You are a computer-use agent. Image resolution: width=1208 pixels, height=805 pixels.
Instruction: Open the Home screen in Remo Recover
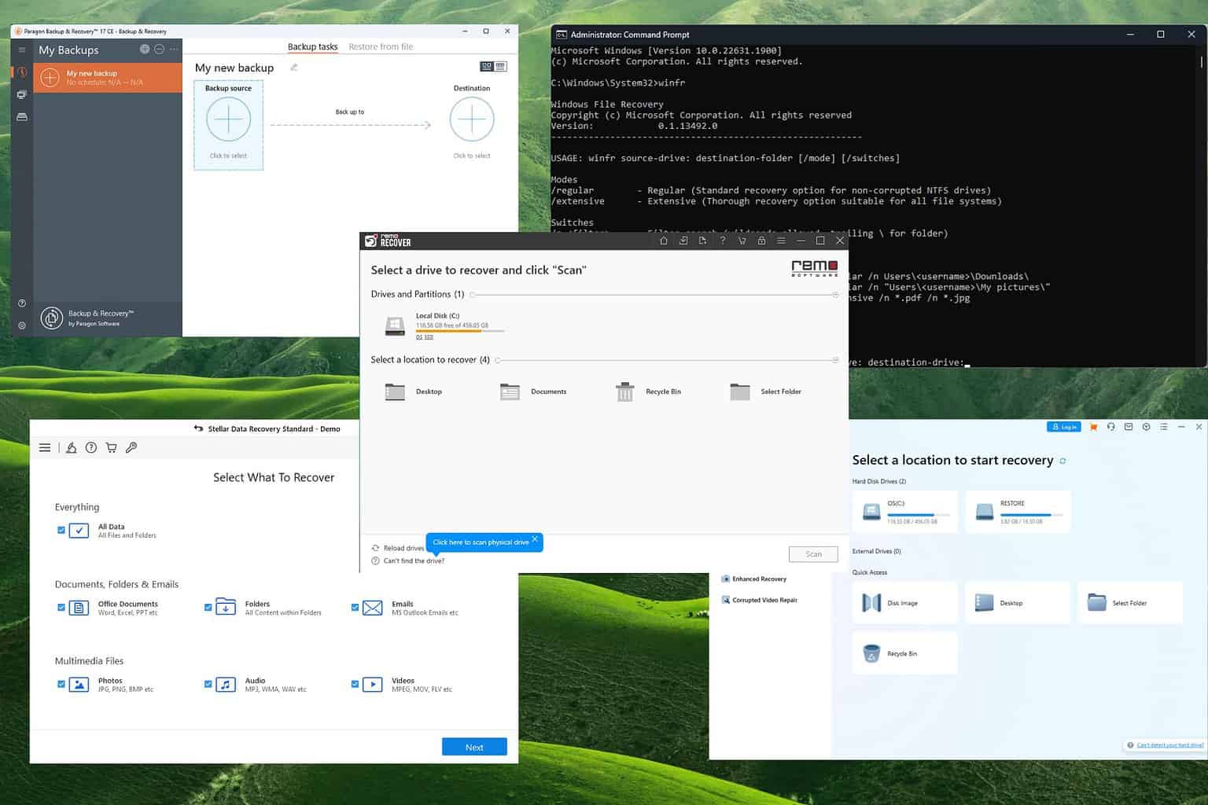(663, 241)
